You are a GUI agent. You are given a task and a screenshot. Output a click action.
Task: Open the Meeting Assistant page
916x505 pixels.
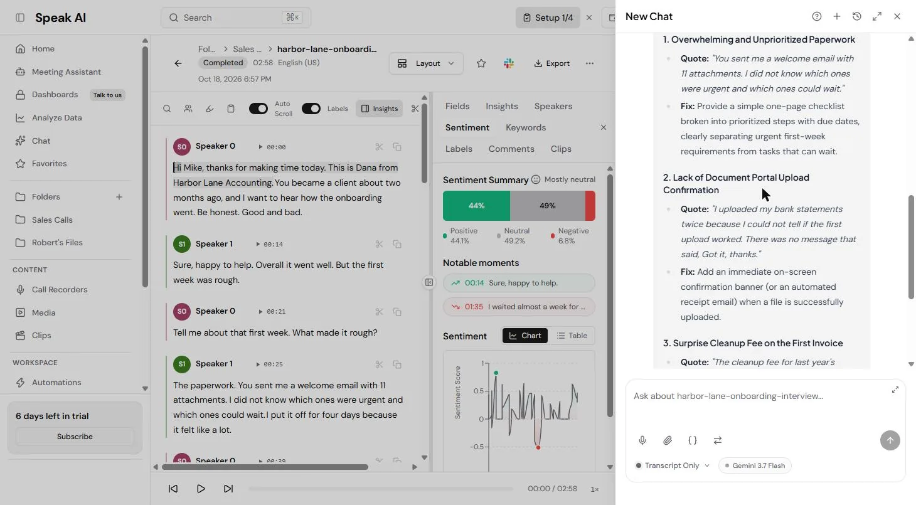pyautogui.click(x=67, y=72)
